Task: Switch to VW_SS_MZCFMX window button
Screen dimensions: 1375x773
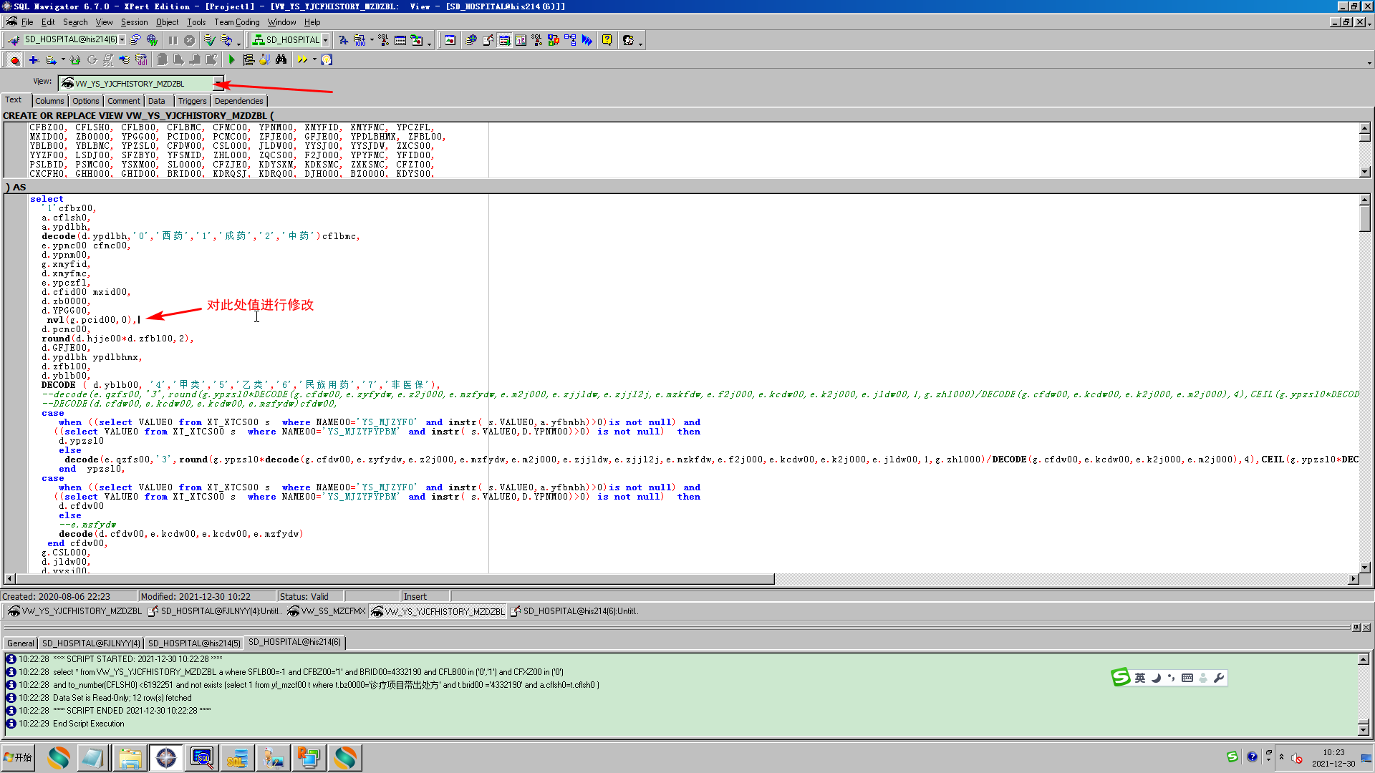Action: [327, 611]
